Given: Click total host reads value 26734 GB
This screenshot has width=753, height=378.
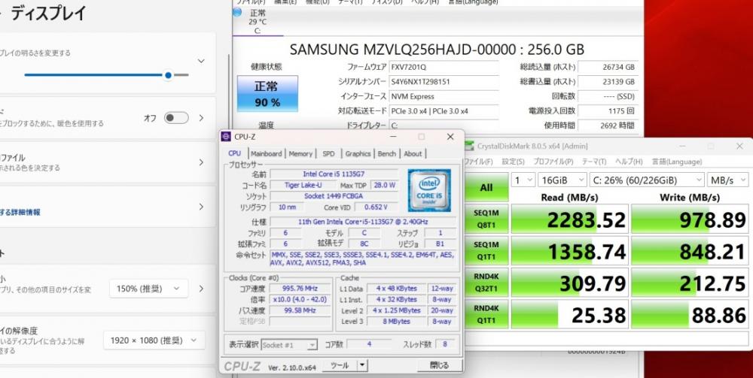Looking at the screenshot, I should point(608,68).
